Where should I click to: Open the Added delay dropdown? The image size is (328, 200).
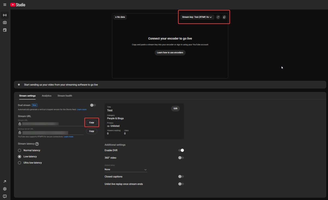pyautogui.click(x=126, y=169)
